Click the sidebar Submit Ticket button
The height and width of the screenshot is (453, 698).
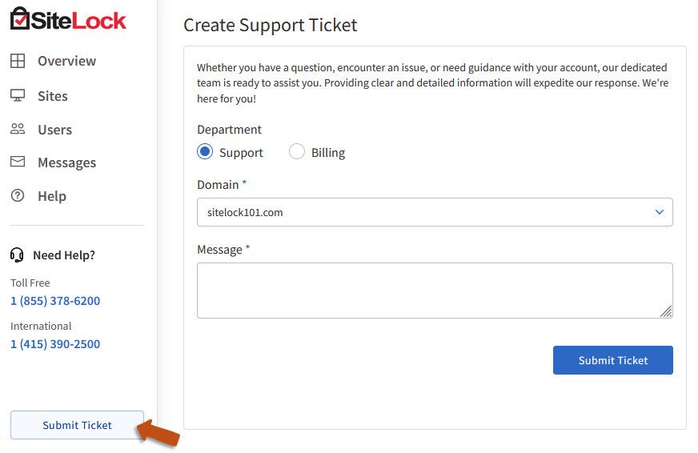(77, 425)
